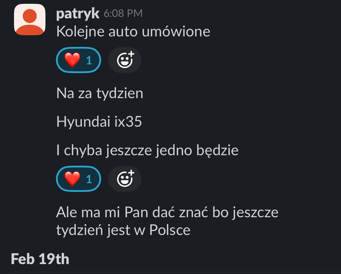The width and height of the screenshot is (341, 274).
Task: Select the 'Na za tydzien' message
Action: point(100,93)
